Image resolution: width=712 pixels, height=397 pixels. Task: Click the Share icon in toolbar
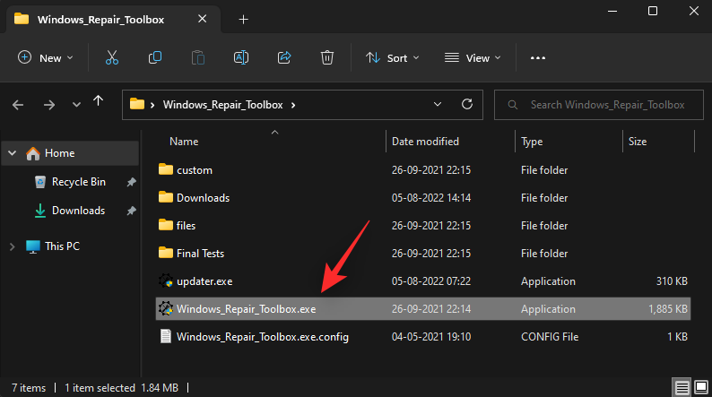coord(284,57)
